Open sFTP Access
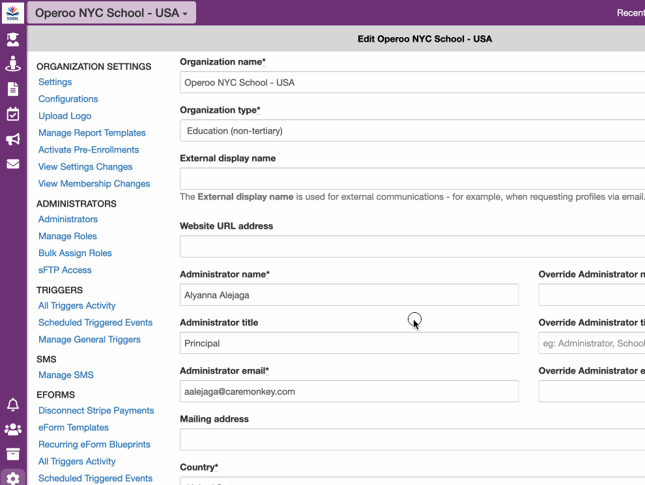The width and height of the screenshot is (645, 485). coord(65,270)
